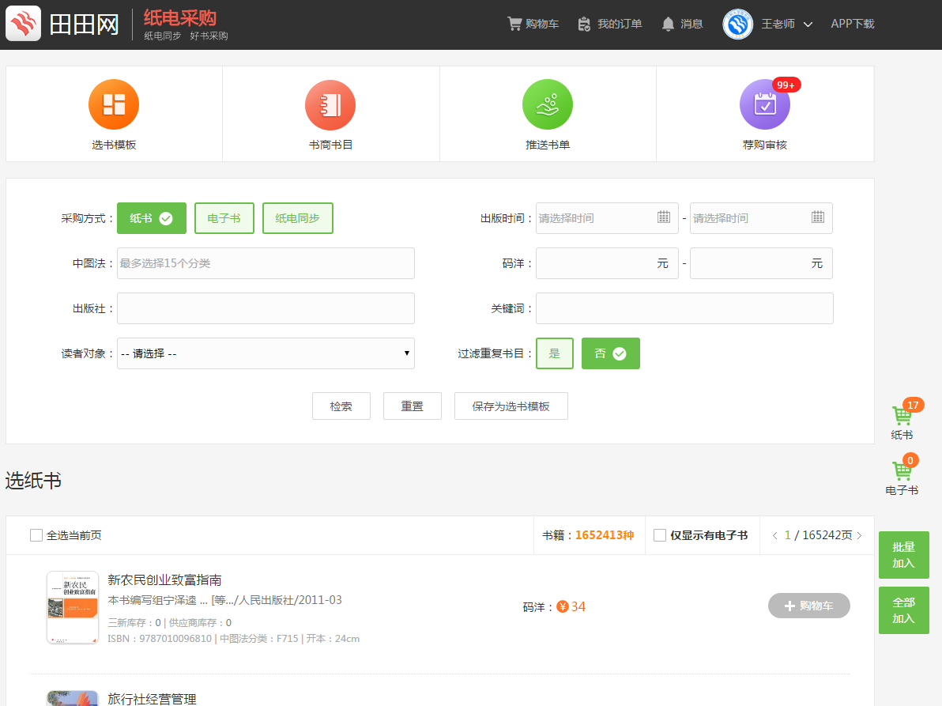Open 新农民创业致富指南 cover thumbnail

coord(73,607)
